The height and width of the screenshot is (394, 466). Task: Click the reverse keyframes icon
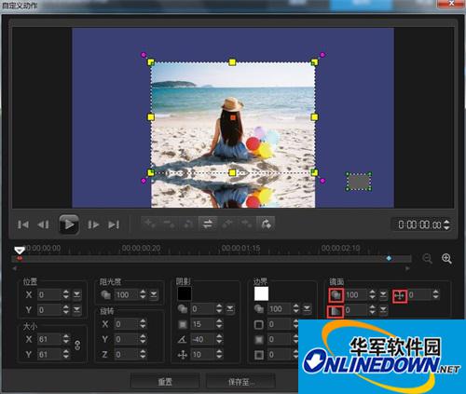[x=208, y=224]
